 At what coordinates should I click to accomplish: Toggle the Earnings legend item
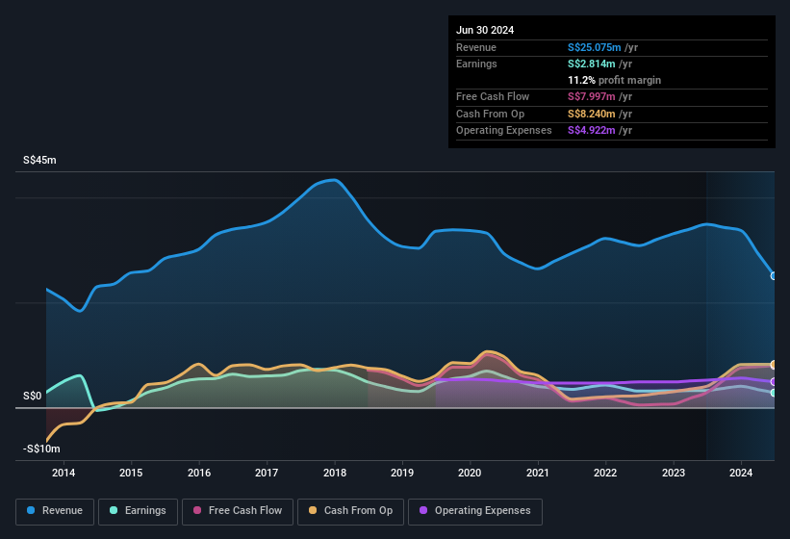click(138, 510)
